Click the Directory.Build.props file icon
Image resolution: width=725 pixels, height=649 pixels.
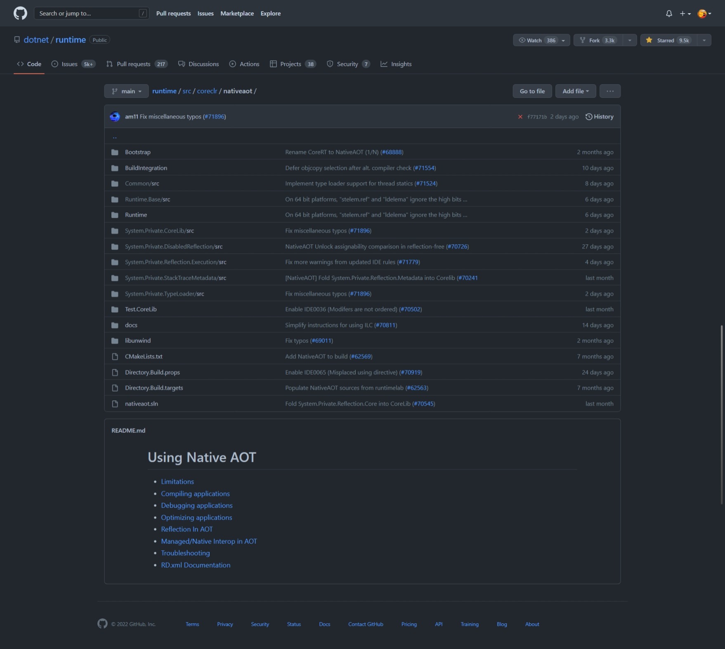[115, 372]
